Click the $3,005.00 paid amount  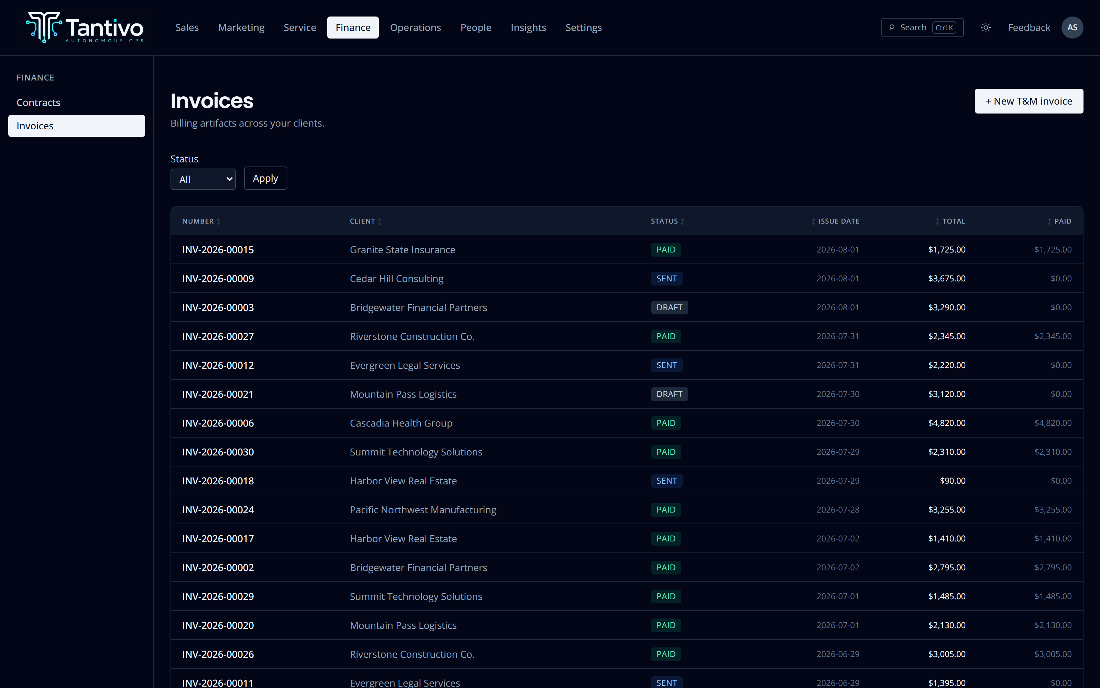pos(1053,654)
